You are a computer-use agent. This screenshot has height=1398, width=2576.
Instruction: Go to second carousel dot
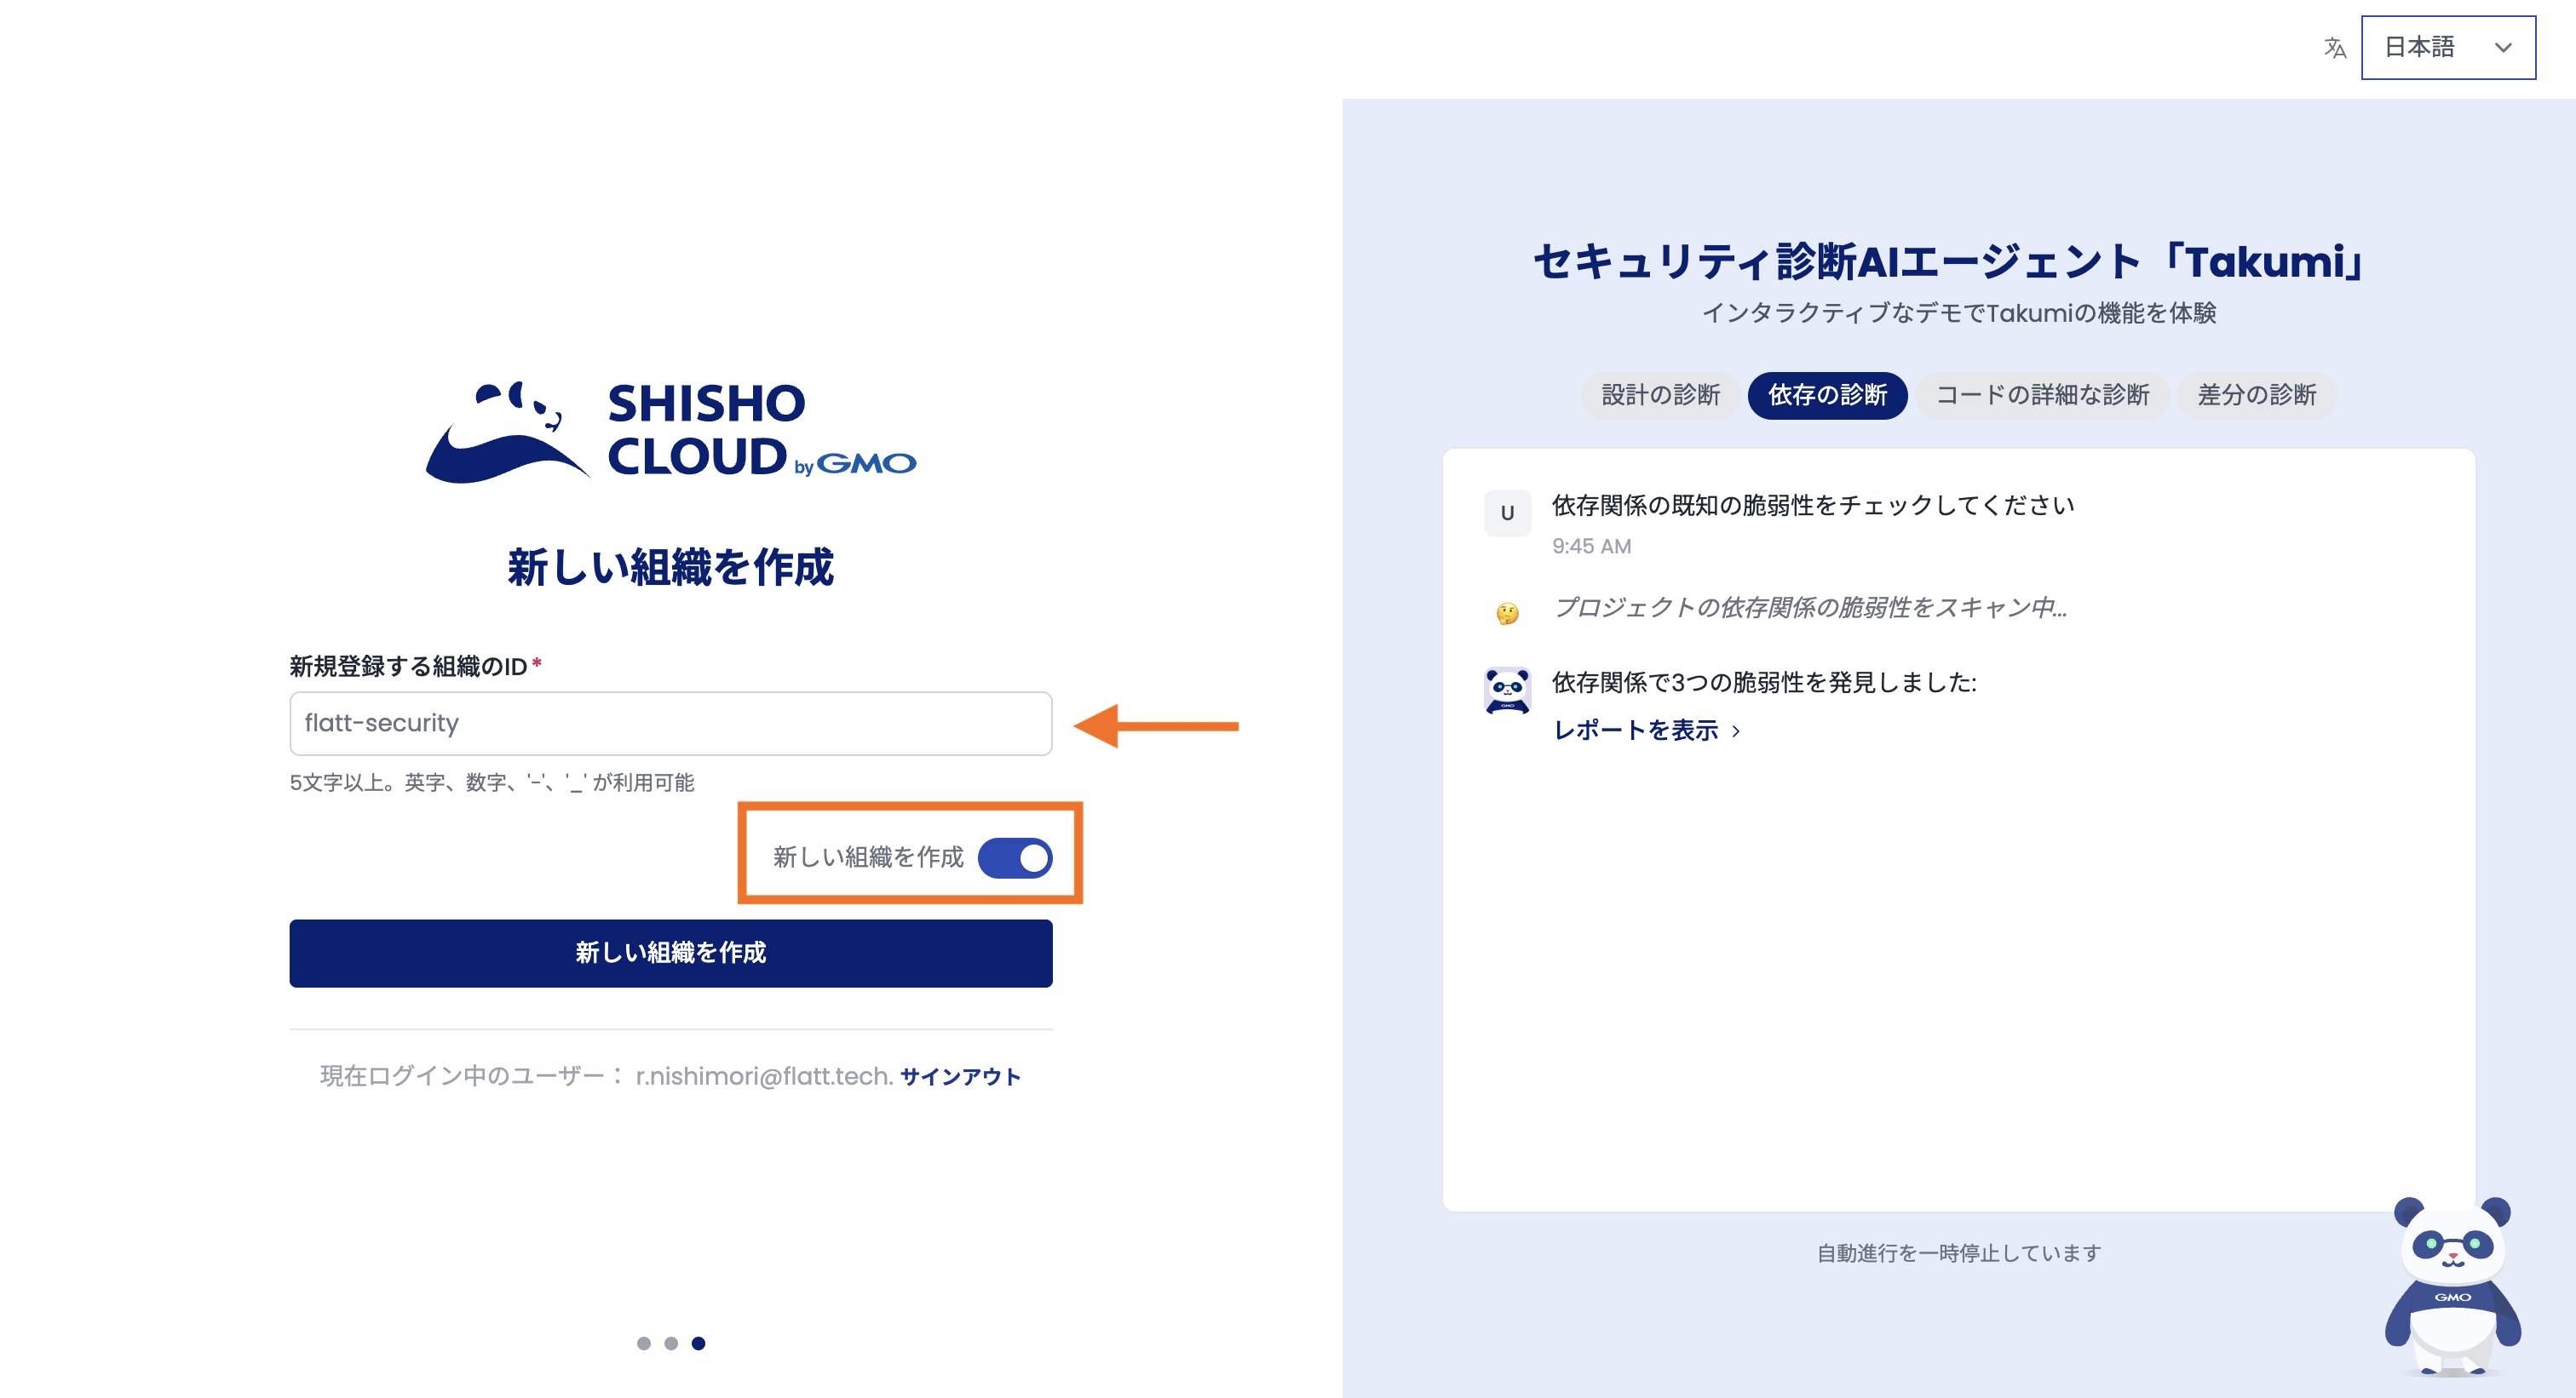(671, 1343)
